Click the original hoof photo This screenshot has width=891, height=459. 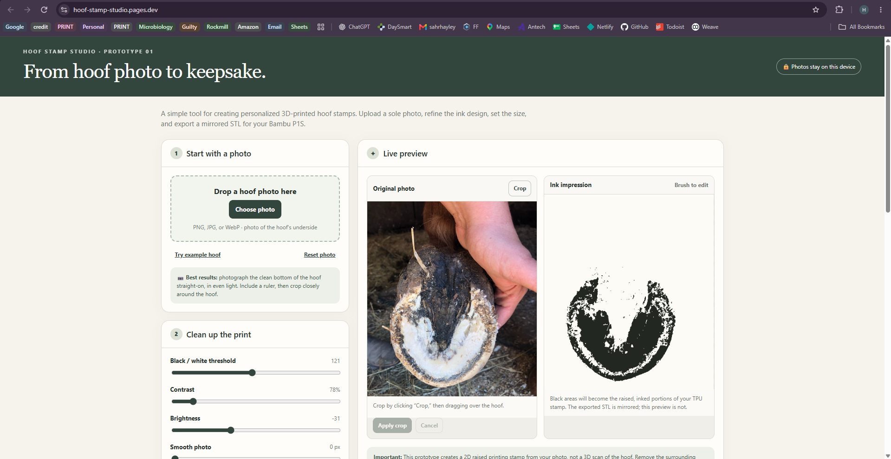tap(452, 298)
